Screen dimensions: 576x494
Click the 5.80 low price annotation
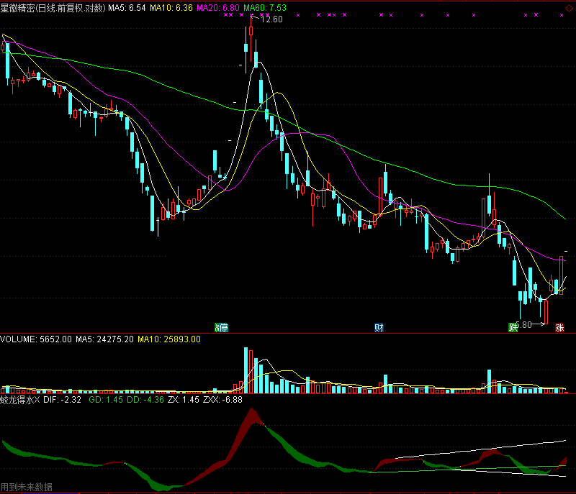click(523, 325)
